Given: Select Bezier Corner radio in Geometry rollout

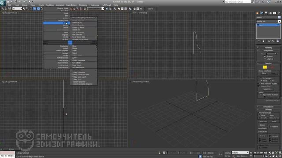Looking at the screenshot, I should [x=268, y=118].
